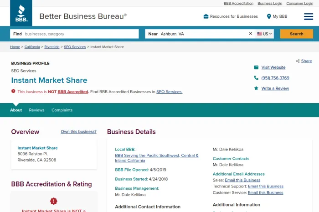Go to the SEO Services breadcrumb

(x=75, y=47)
